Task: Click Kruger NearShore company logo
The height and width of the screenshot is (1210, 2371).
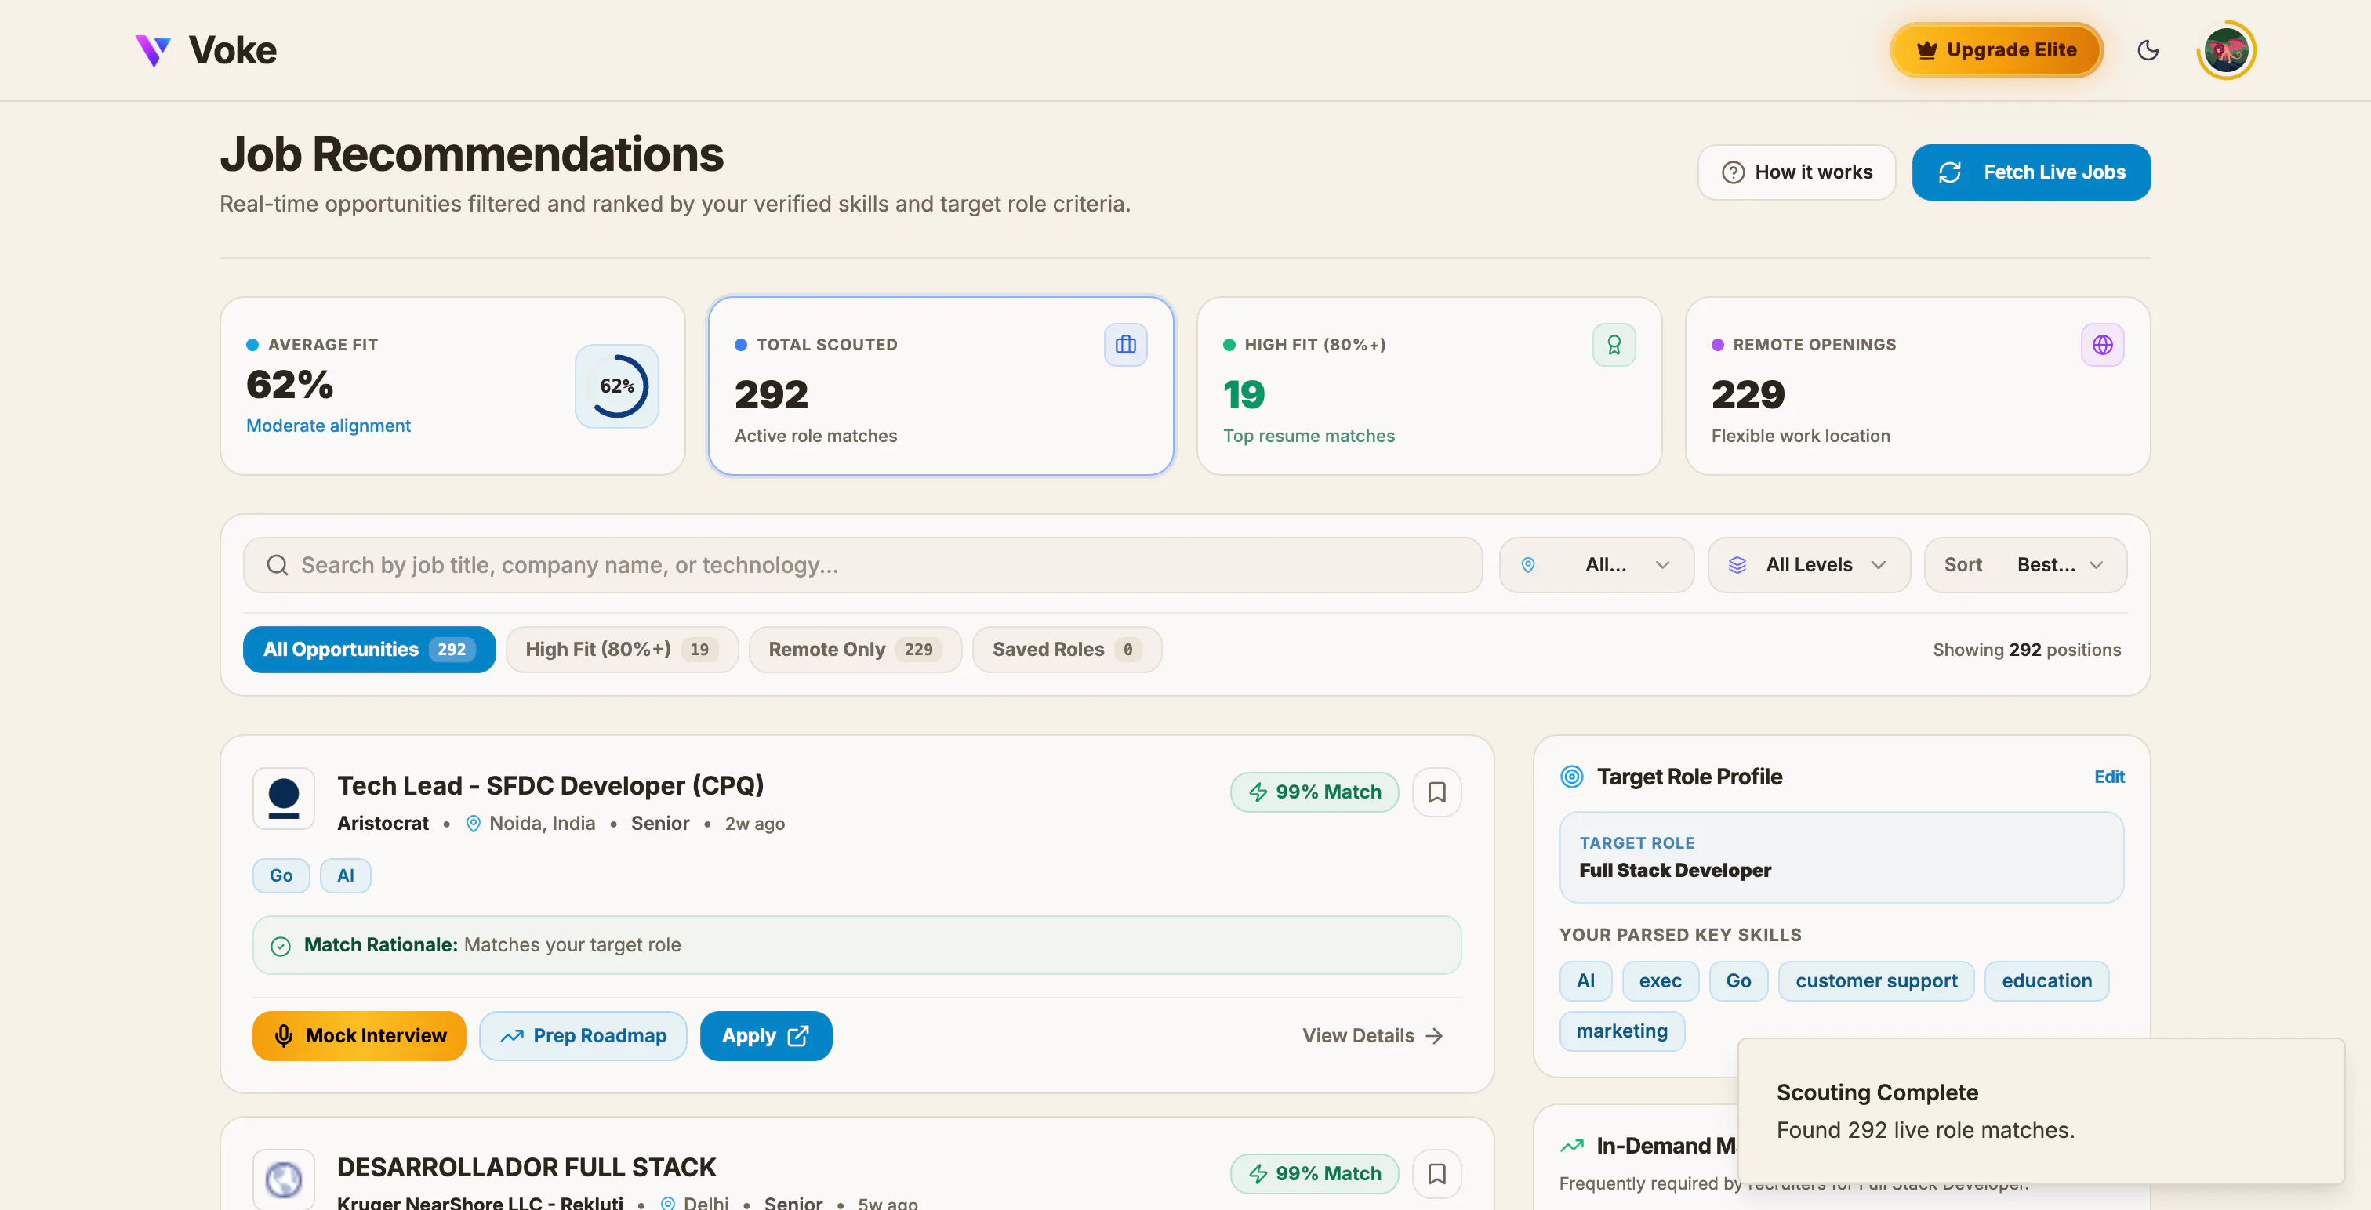Action: [284, 1179]
